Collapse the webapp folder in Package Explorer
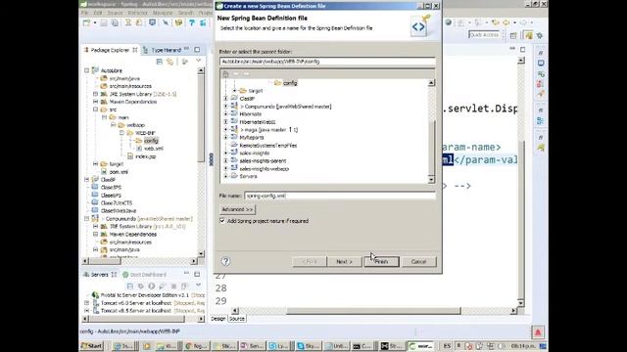The width and height of the screenshot is (627, 352). click(x=114, y=125)
